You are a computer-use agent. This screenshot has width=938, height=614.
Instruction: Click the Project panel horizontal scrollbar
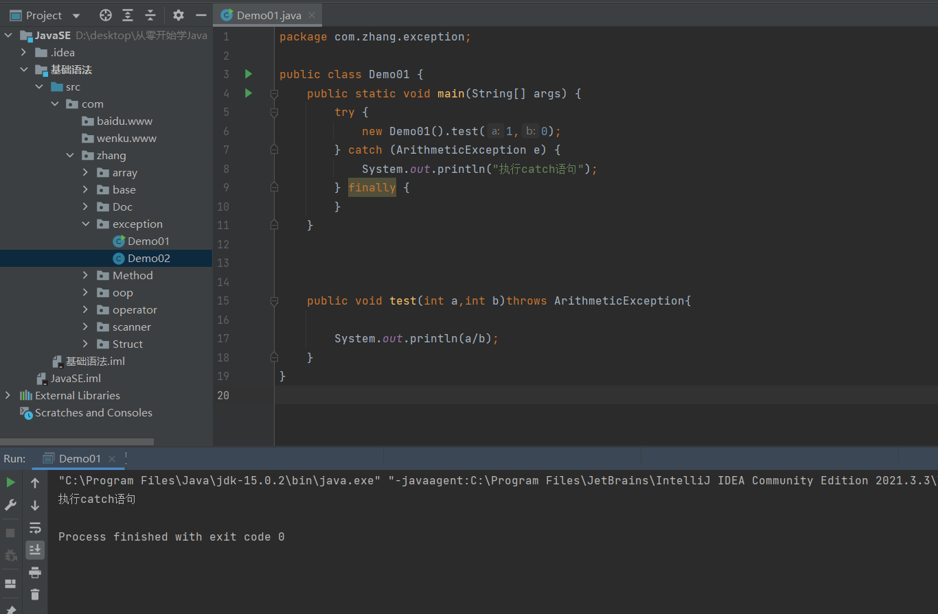click(x=77, y=442)
